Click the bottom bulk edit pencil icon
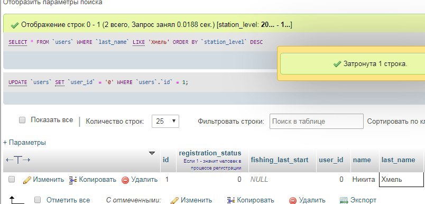The height and width of the screenshot is (204, 425). point(175,200)
